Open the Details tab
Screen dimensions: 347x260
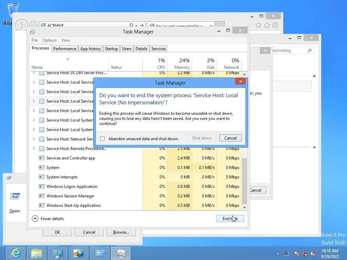click(x=141, y=49)
